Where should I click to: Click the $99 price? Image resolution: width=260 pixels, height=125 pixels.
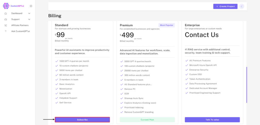60,35
